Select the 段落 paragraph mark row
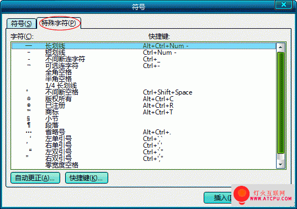 tap(144, 126)
